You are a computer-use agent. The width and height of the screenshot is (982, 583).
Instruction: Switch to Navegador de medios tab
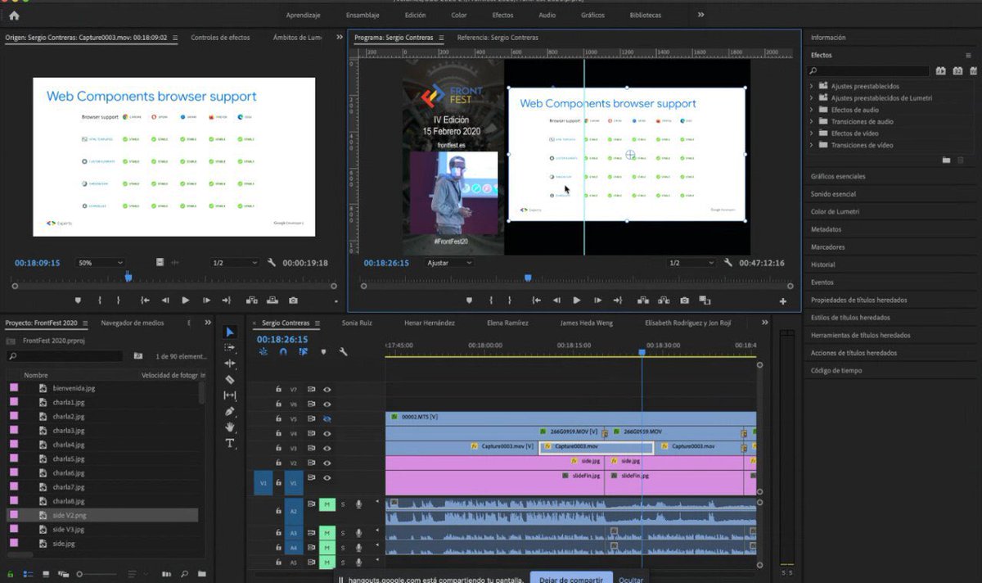tap(133, 323)
